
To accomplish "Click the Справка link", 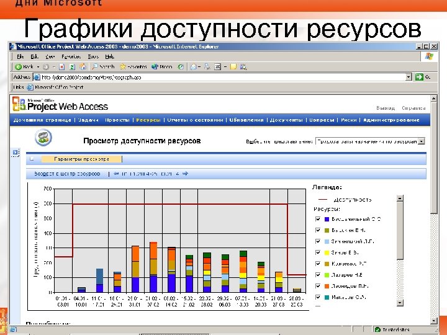I will pos(413,108).
